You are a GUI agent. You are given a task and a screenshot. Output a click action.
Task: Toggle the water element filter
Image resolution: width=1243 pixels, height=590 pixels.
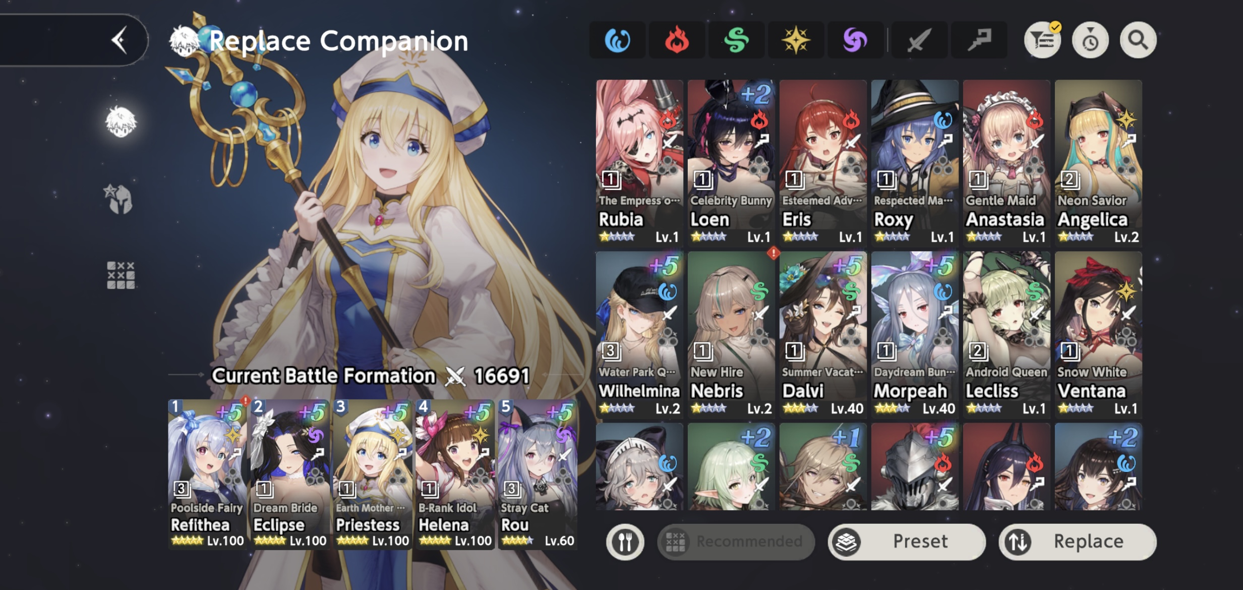[x=617, y=40]
